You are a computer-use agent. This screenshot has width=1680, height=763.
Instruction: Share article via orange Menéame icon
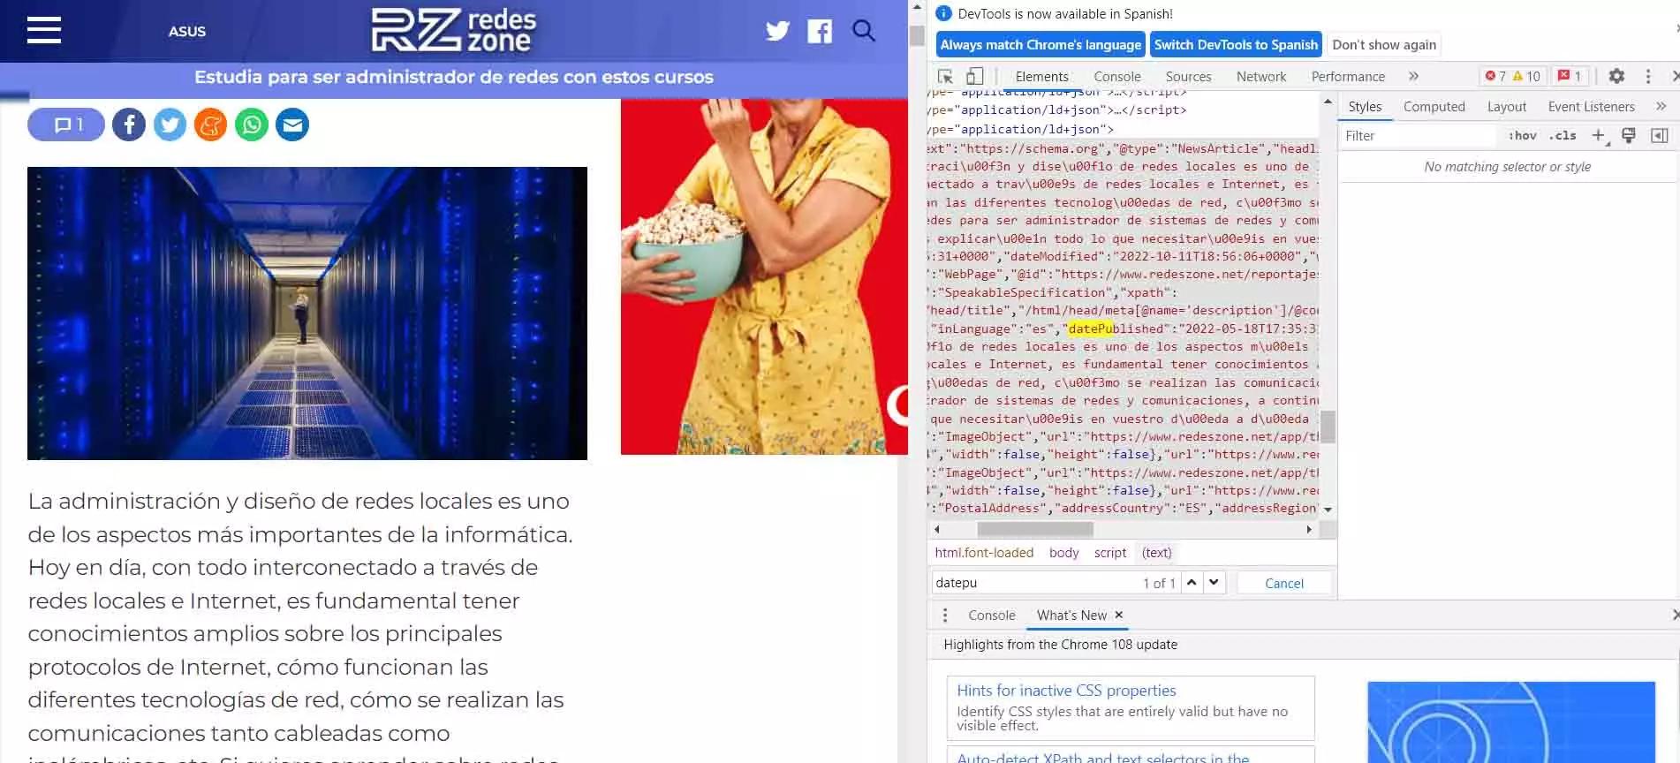(x=210, y=125)
